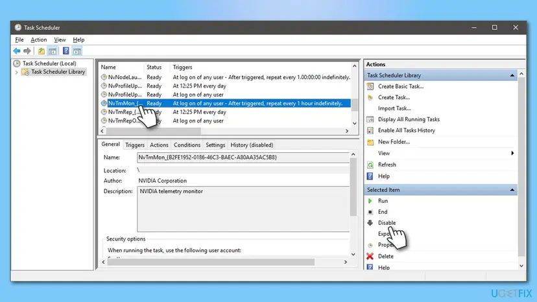This screenshot has width=537, height=302.
Task: Click task list scroll down arrow
Action: (355, 123)
